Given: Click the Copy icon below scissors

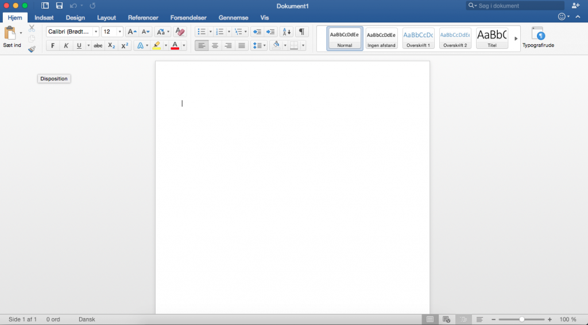Looking at the screenshot, I should (x=32, y=38).
